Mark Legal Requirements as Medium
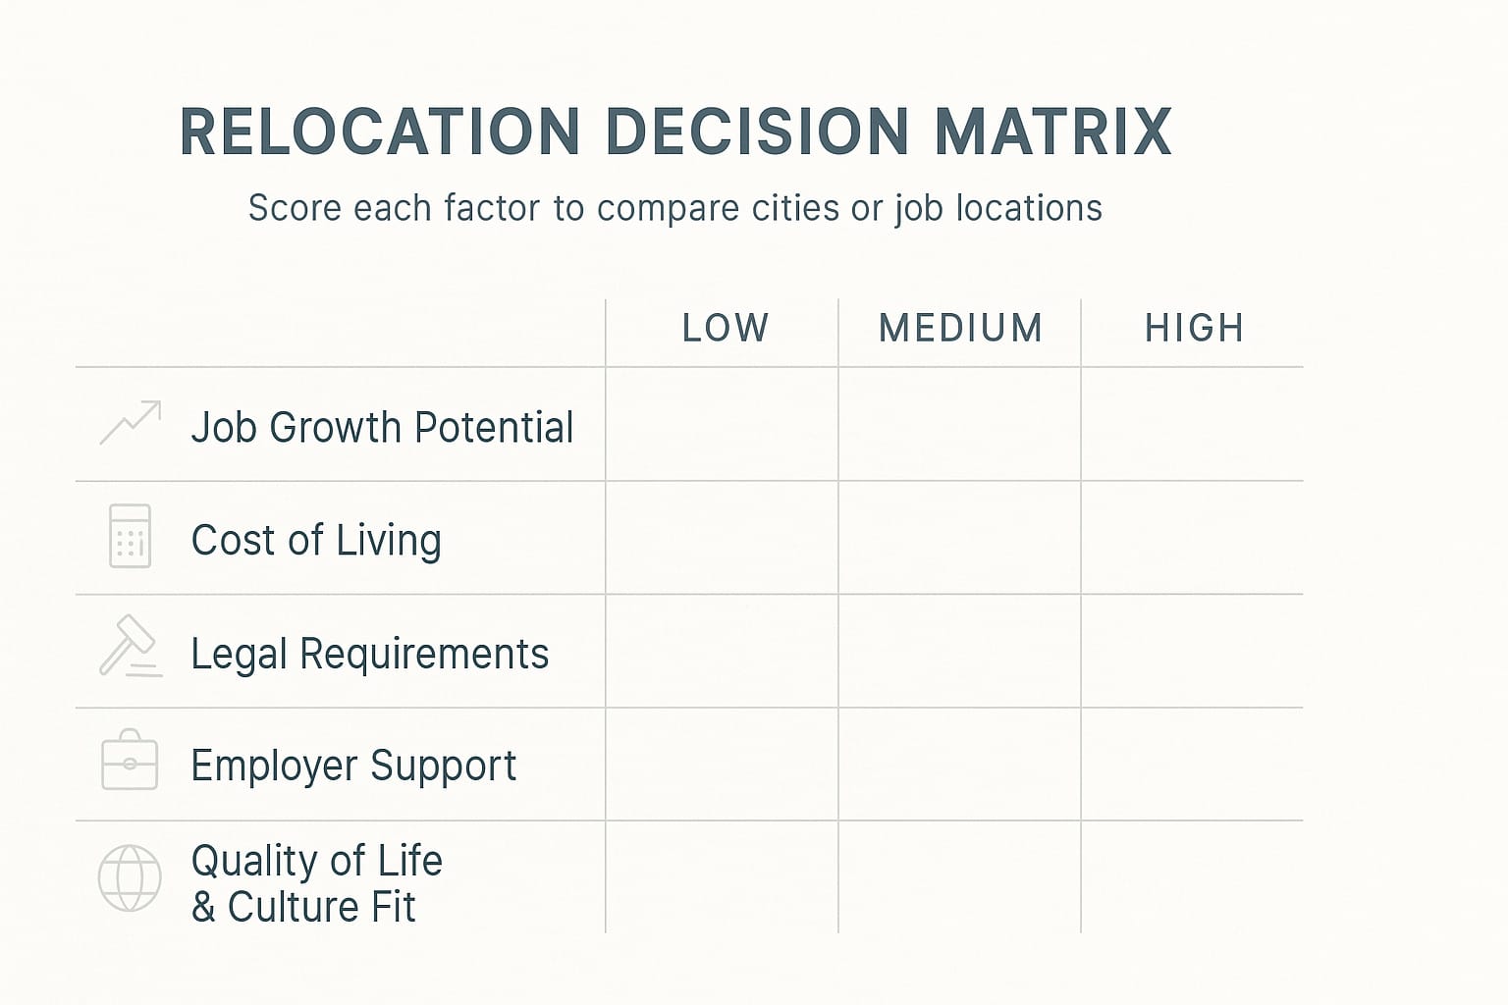This screenshot has width=1508, height=1005. coord(959,651)
